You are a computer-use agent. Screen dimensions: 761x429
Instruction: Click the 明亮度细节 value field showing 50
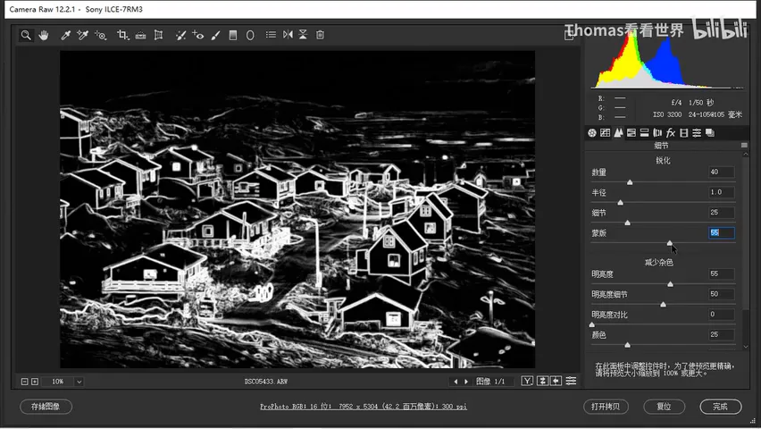pyautogui.click(x=721, y=294)
